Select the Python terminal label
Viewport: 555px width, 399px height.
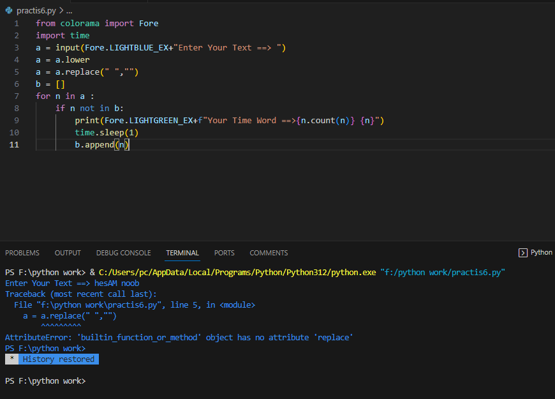pos(541,253)
